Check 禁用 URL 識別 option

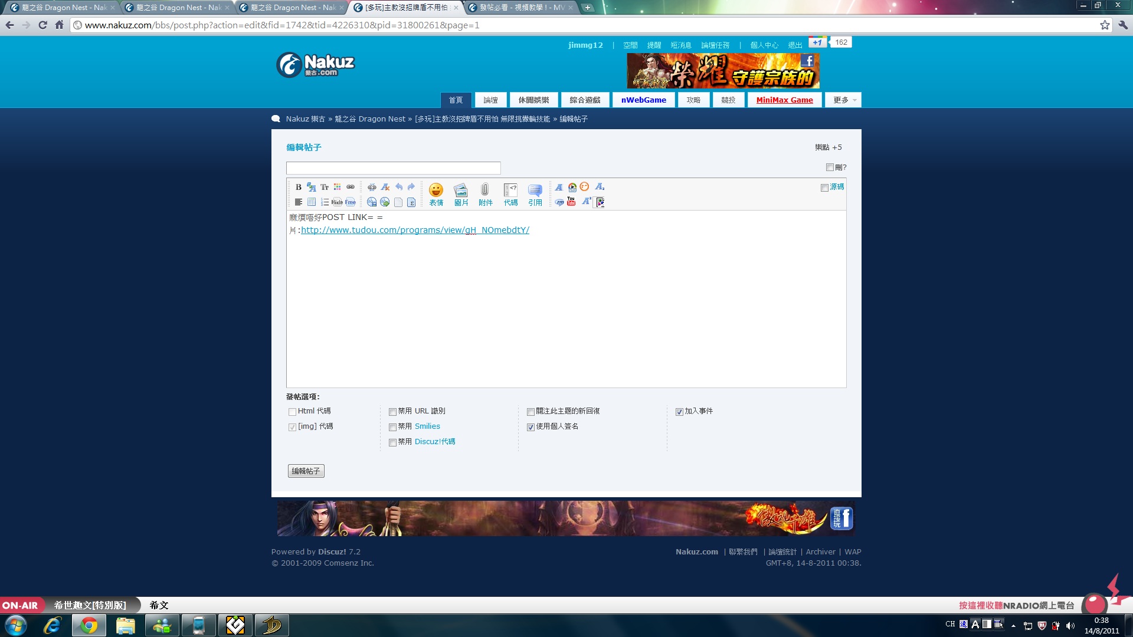(x=392, y=412)
